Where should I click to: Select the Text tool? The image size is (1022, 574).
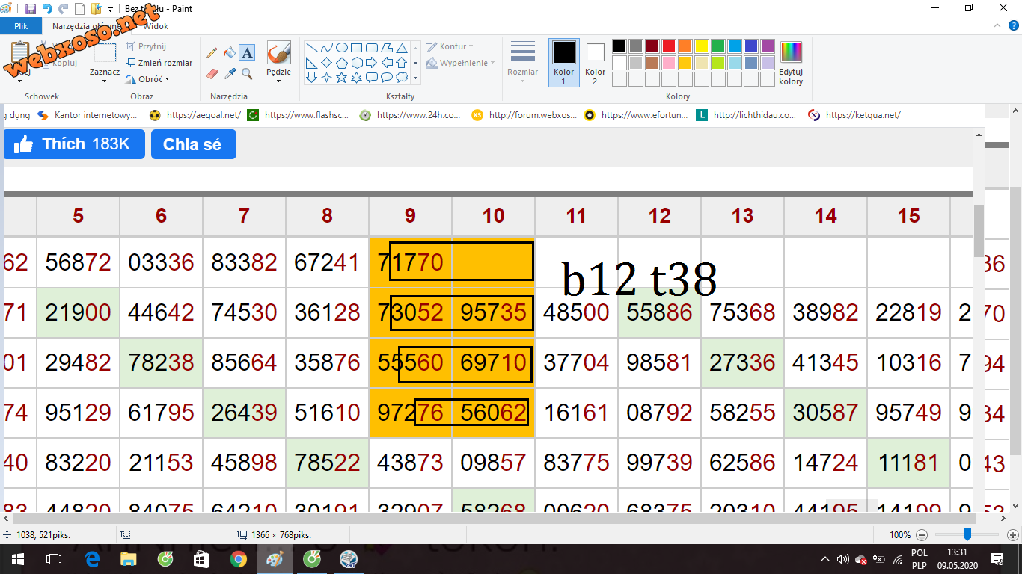point(248,53)
